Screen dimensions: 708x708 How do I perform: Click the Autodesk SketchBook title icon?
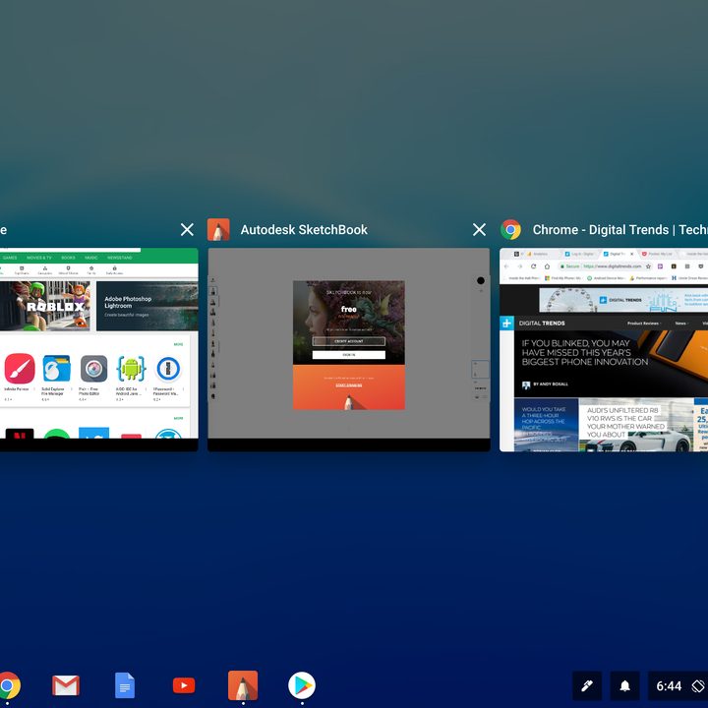tap(218, 230)
